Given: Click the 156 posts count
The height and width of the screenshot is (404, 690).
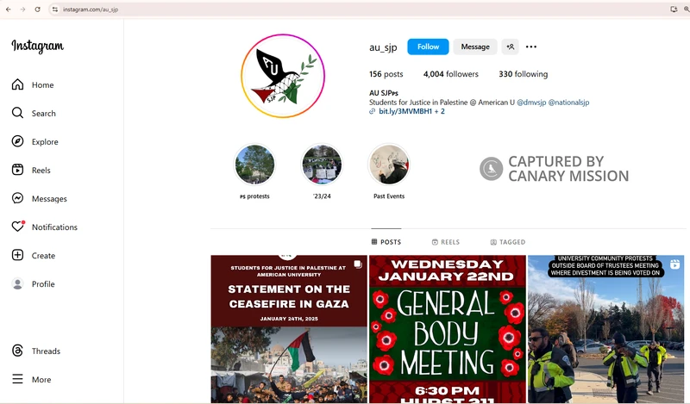Looking at the screenshot, I should [x=386, y=74].
